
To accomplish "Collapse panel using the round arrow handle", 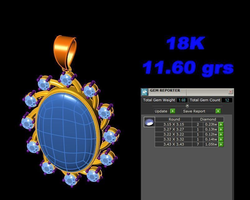I will click(x=187, y=106).
